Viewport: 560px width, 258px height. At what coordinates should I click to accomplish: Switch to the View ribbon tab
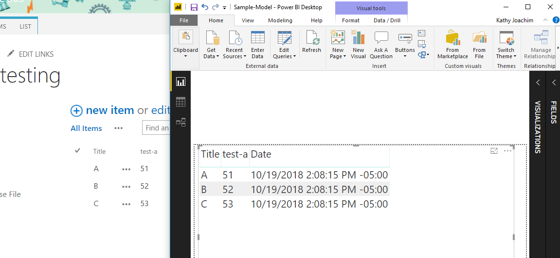pos(248,20)
